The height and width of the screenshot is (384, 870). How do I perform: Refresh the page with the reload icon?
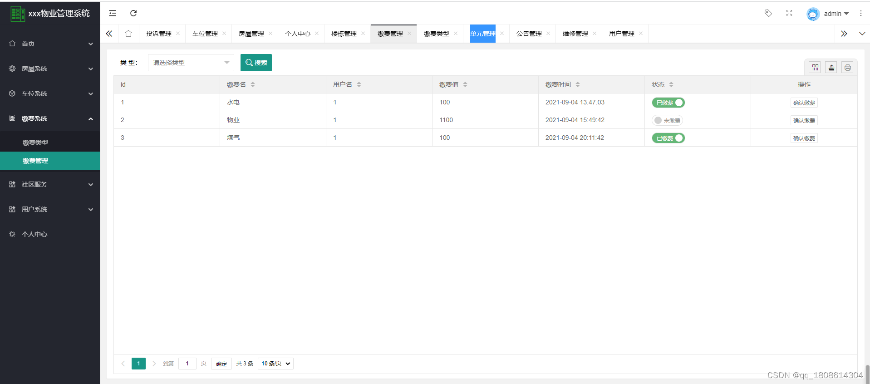coord(133,13)
